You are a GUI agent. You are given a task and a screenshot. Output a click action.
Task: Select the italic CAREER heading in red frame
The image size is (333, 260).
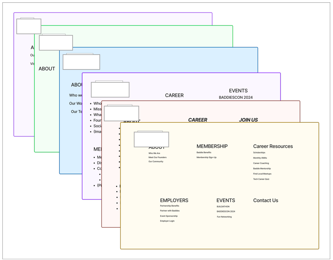point(198,120)
